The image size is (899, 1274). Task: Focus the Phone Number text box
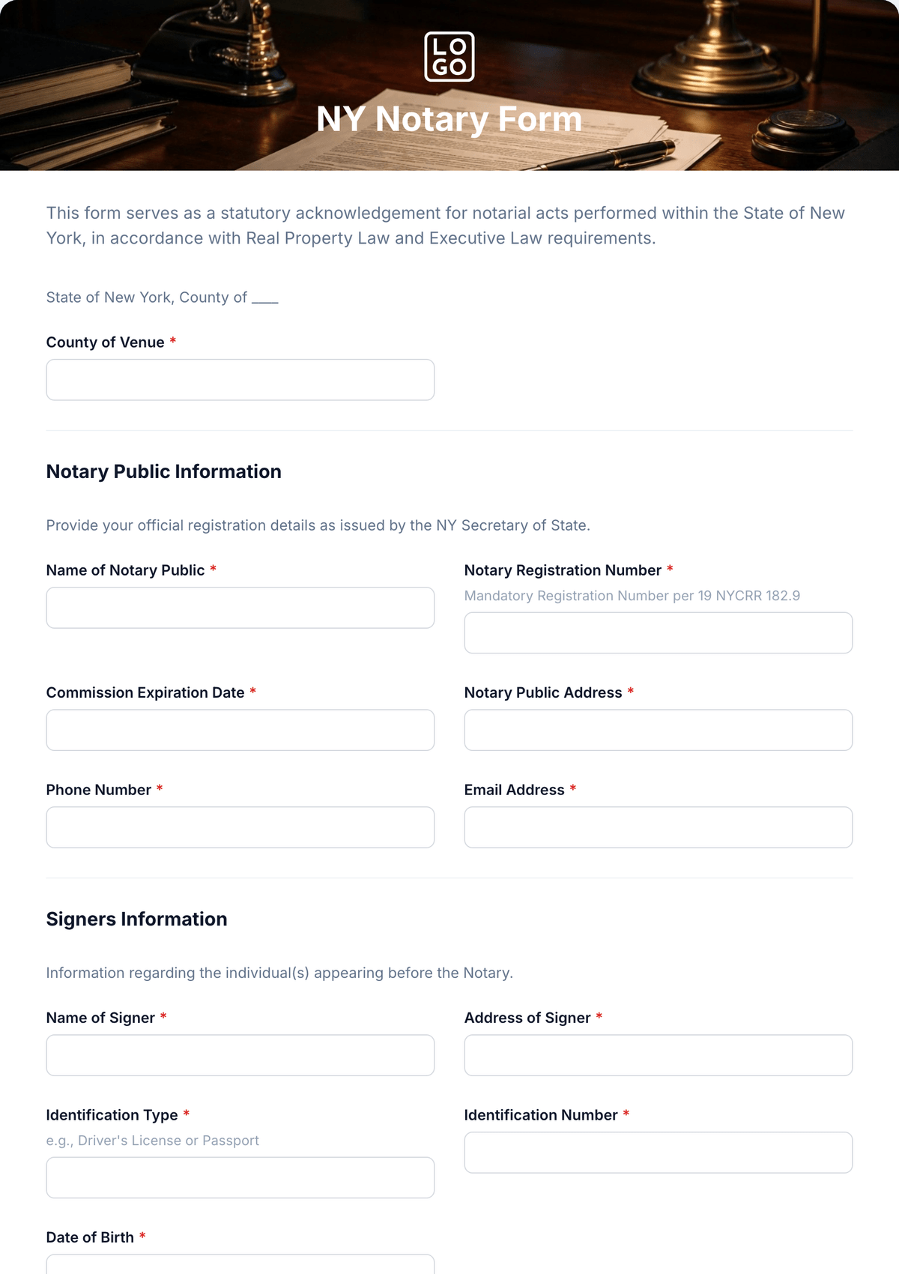pyautogui.click(x=240, y=827)
